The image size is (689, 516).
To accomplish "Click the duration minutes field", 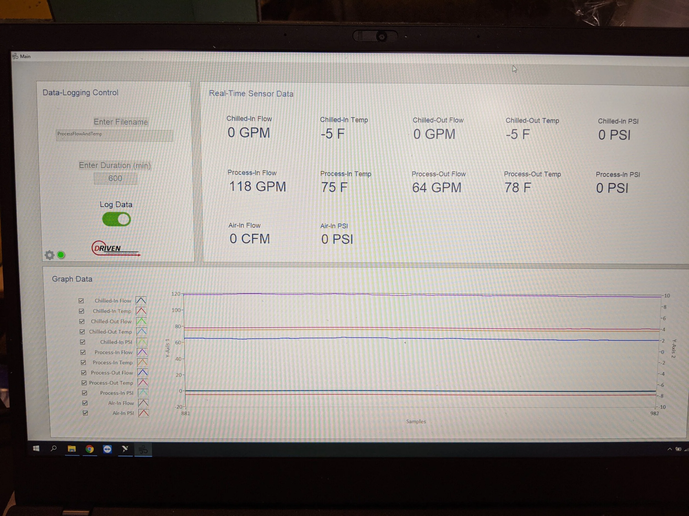I will coord(115,179).
